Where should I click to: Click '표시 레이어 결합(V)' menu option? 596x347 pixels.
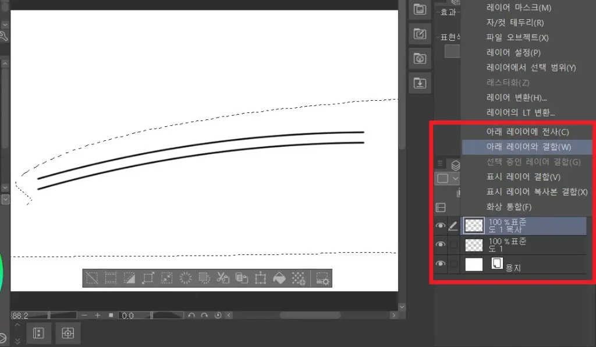(x=523, y=177)
